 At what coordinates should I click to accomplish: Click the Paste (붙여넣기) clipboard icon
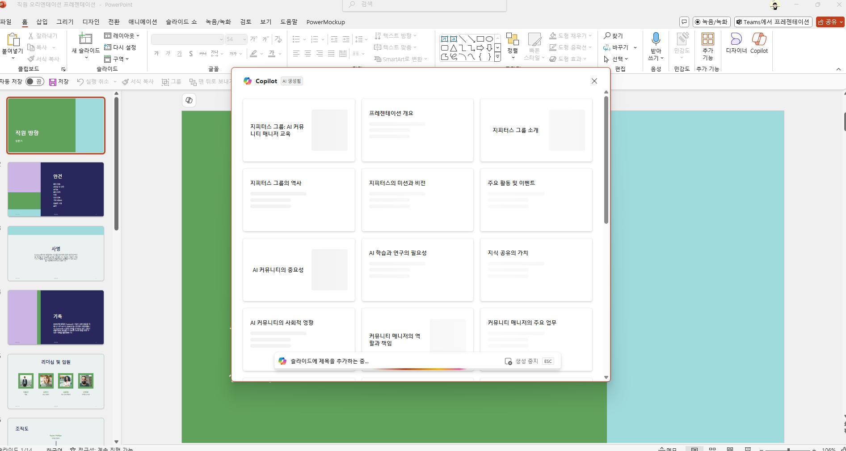pyautogui.click(x=13, y=39)
